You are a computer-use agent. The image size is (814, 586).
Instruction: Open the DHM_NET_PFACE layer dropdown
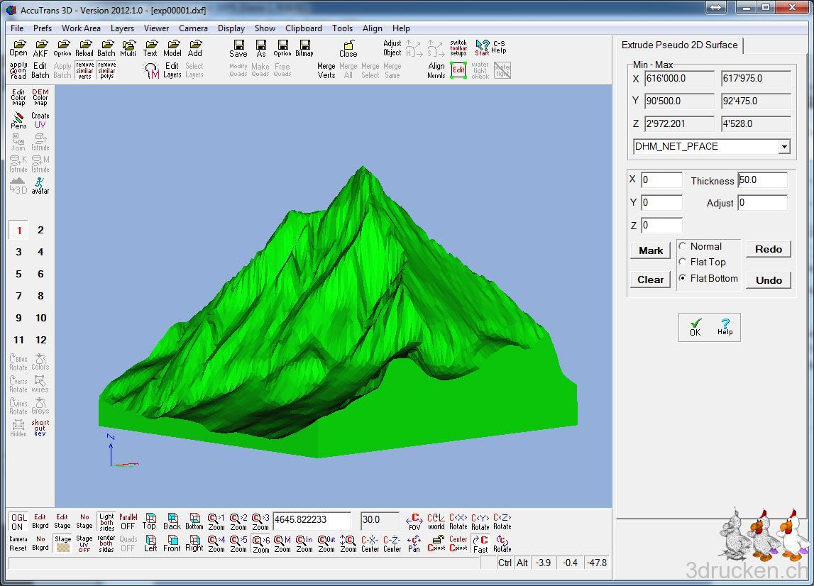pyautogui.click(x=784, y=147)
